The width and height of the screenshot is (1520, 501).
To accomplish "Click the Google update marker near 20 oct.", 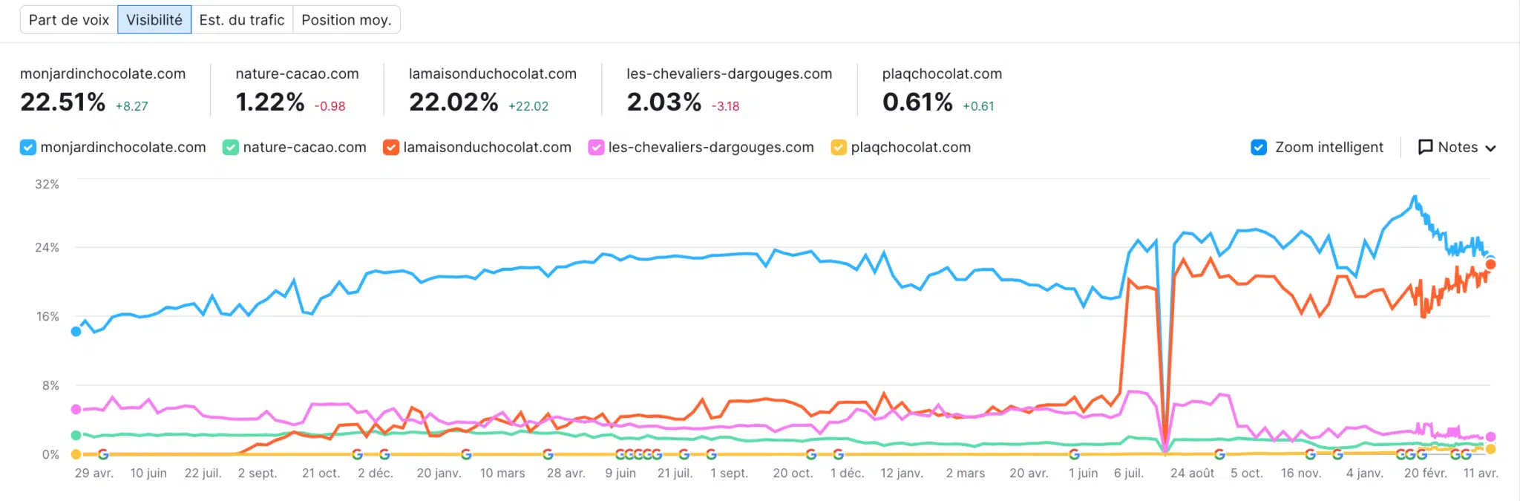I will point(811,454).
